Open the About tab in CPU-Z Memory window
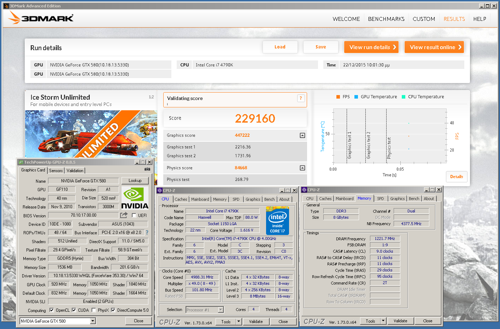The image size is (500, 329). (x=429, y=199)
